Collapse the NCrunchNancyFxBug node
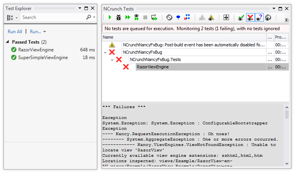 (105, 53)
